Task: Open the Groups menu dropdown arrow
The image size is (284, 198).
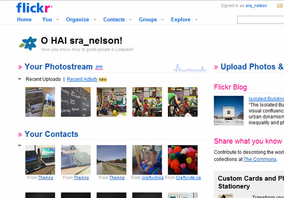Action: 162,19
